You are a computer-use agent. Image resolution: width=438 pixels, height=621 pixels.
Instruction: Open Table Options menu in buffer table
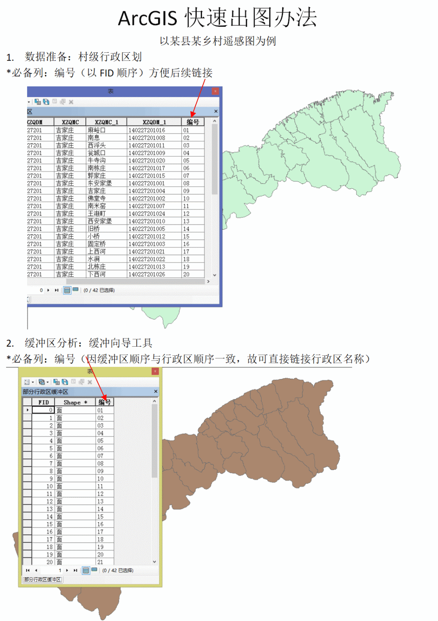point(28,382)
